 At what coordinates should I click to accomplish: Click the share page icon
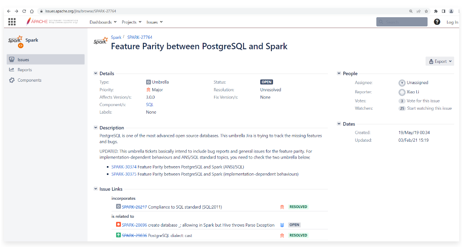[x=418, y=11]
